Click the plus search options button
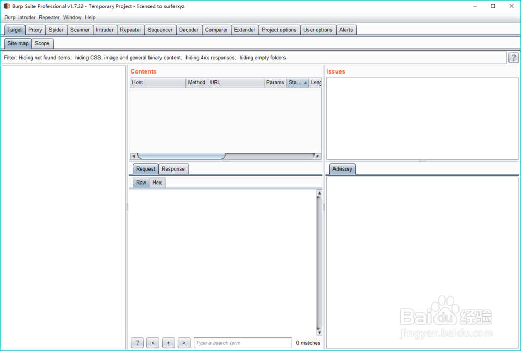The height and width of the screenshot is (351, 521). point(168,343)
